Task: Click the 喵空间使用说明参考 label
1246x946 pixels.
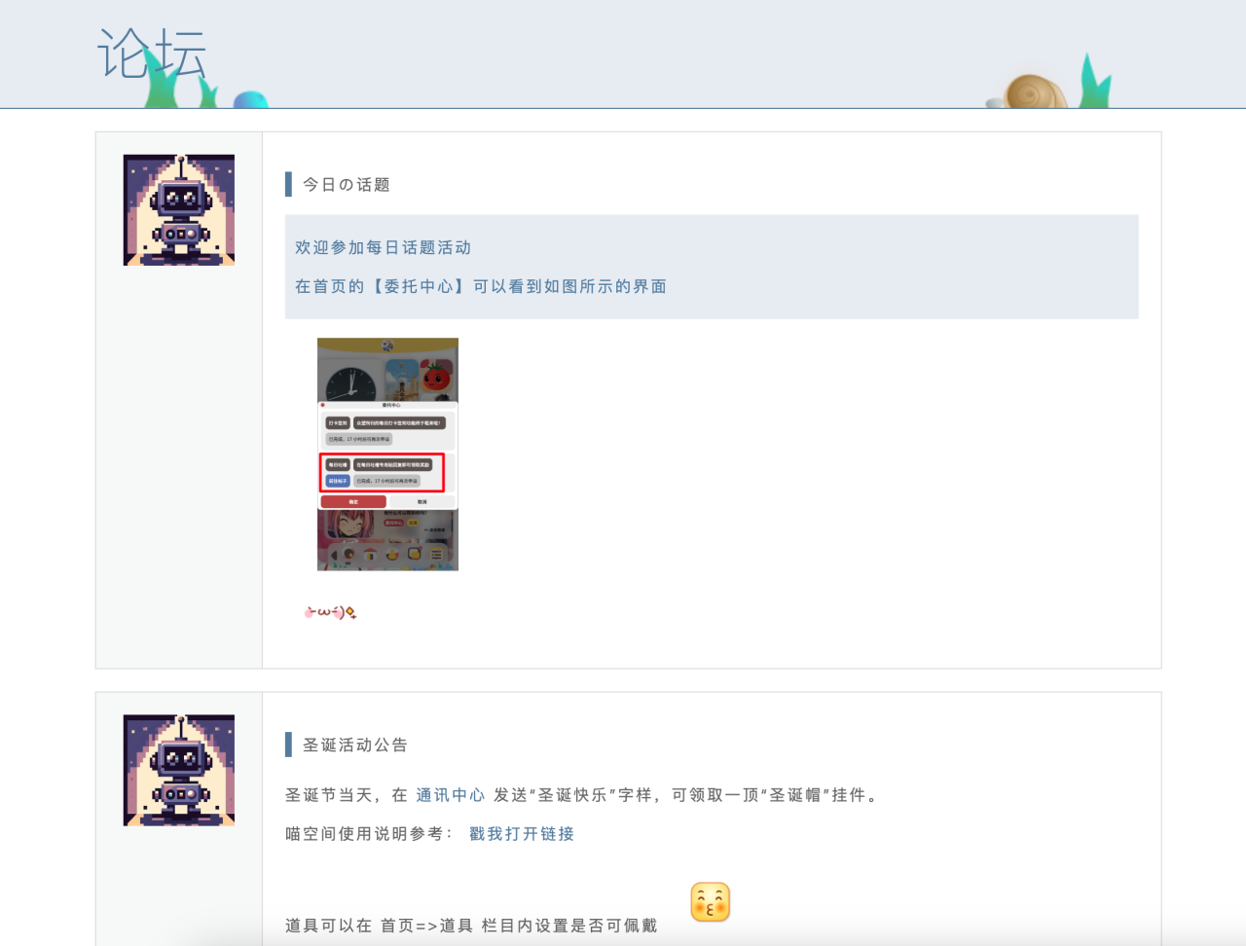Action: click(x=368, y=834)
